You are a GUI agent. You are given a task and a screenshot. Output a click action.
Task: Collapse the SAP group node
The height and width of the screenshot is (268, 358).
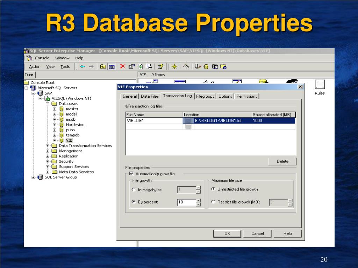coord(33,93)
